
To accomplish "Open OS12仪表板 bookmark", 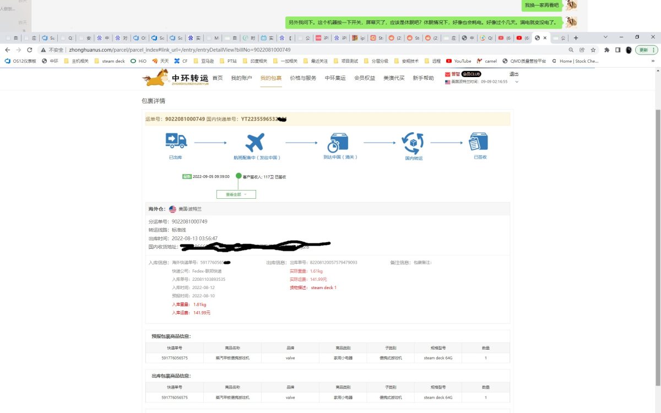I will [20, 61].
